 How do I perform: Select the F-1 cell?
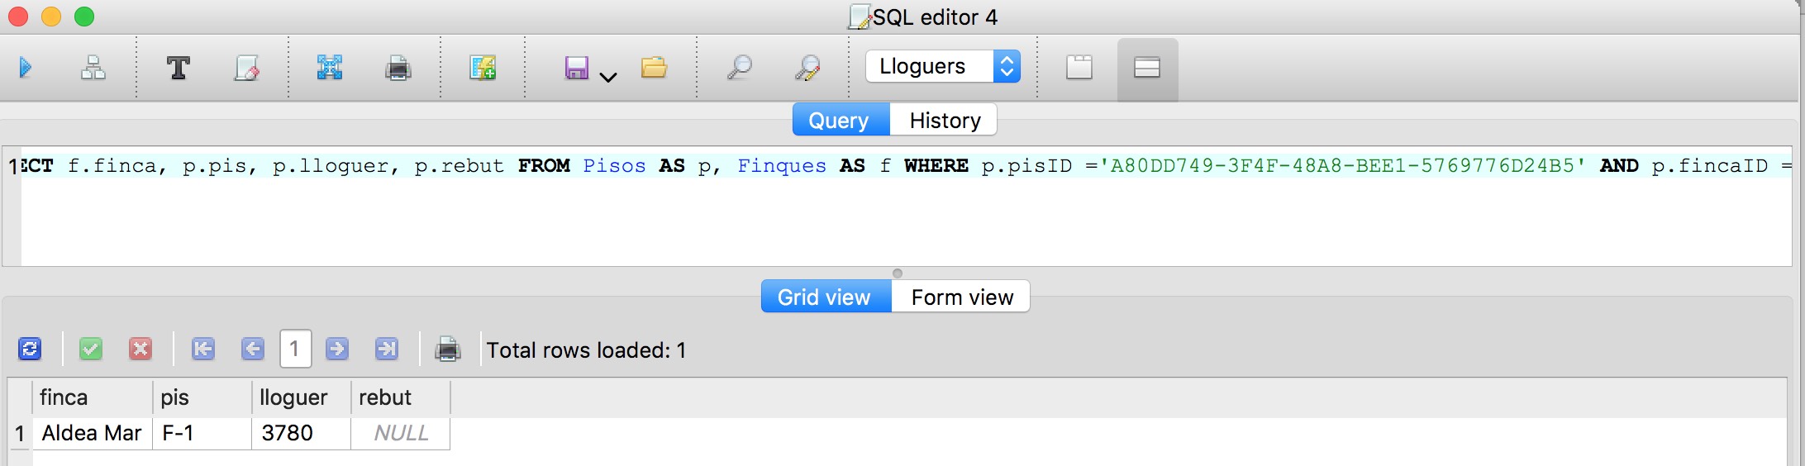point(202,433)
